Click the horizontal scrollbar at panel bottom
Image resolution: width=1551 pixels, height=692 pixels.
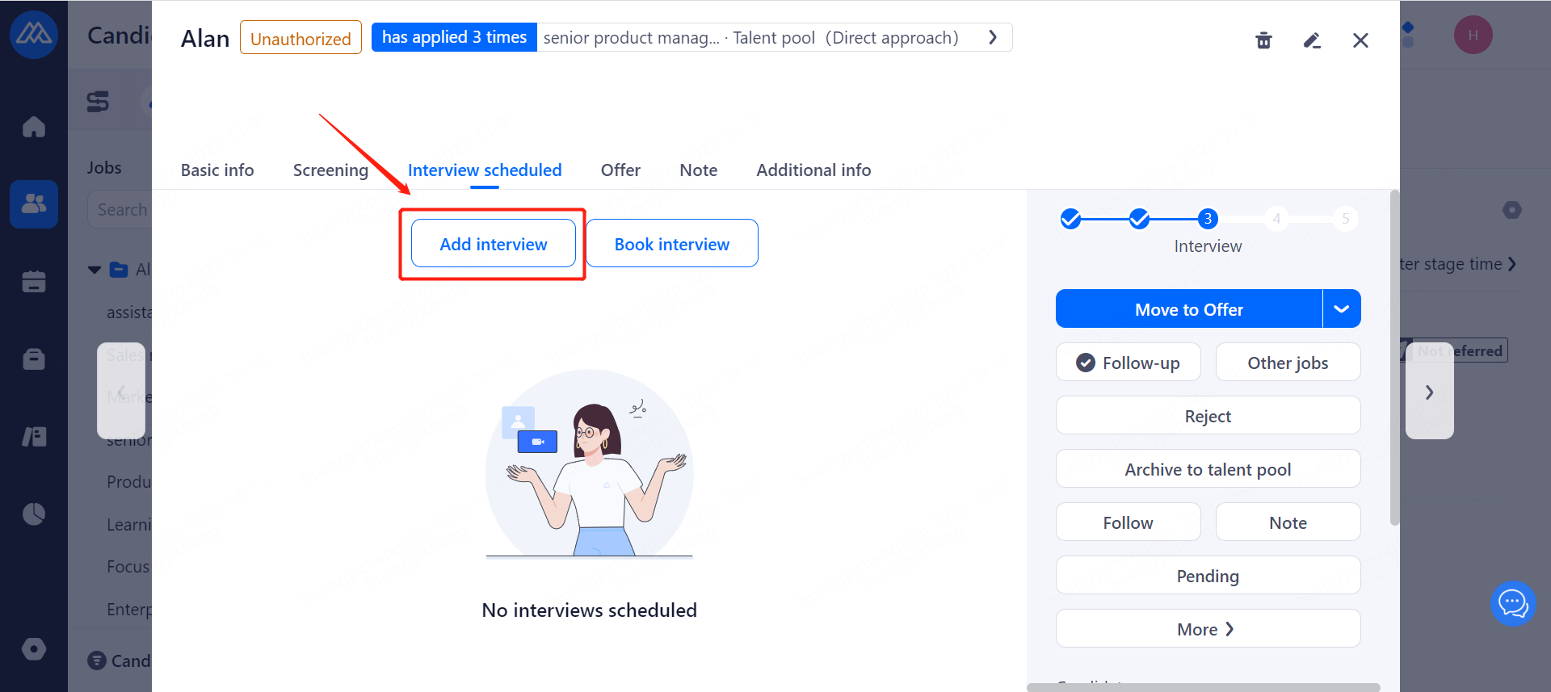tap(1204, 687)
